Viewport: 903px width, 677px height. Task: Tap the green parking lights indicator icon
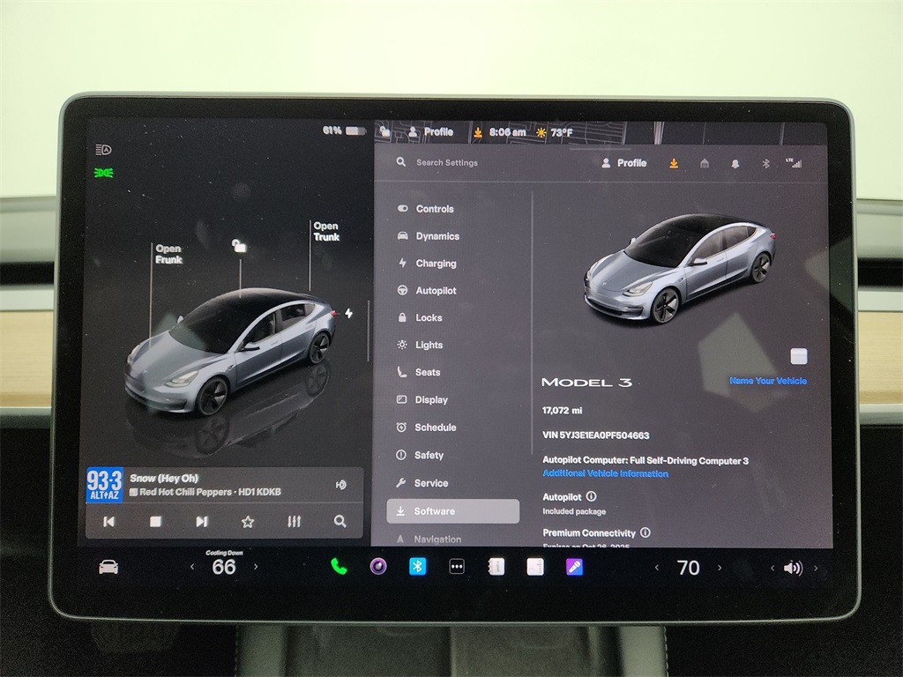[104, 173]
